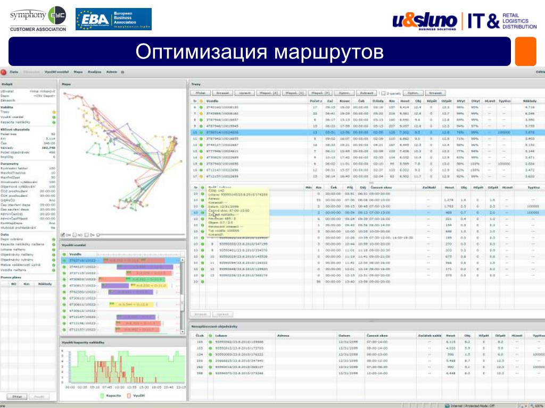
Task: Click the yellow status dot of route 17
Action: pos(201,176)
